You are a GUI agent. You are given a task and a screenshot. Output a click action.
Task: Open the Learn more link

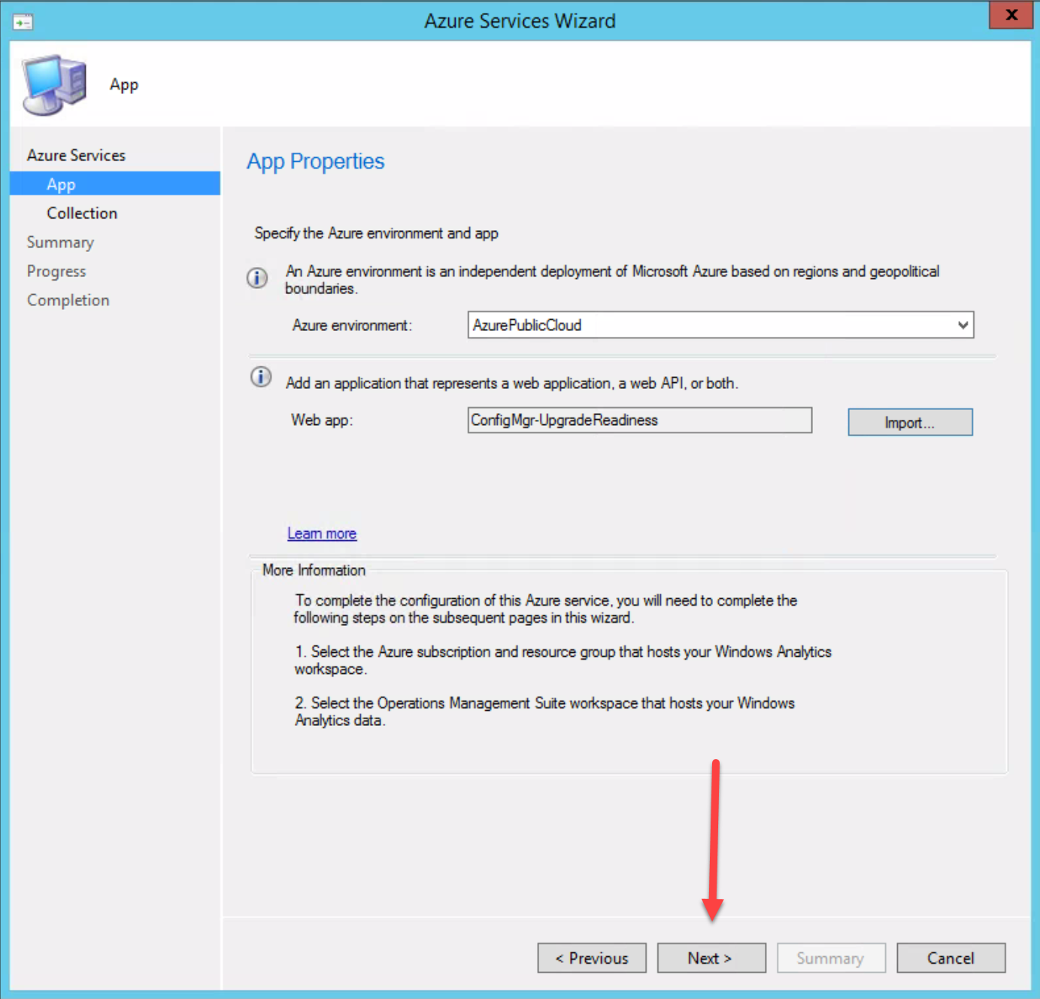[322, 533]
